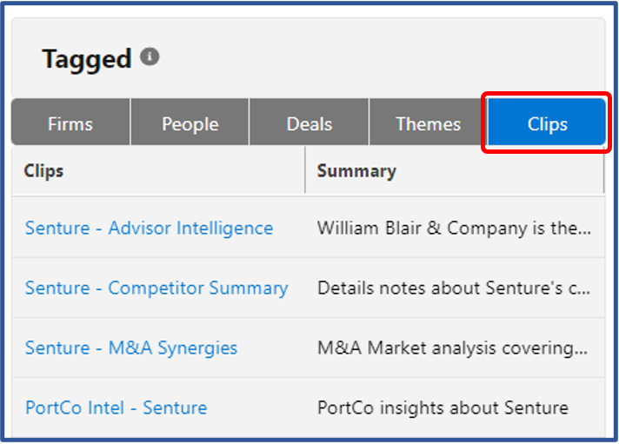Open the People tab

click(x=190, y=122)
